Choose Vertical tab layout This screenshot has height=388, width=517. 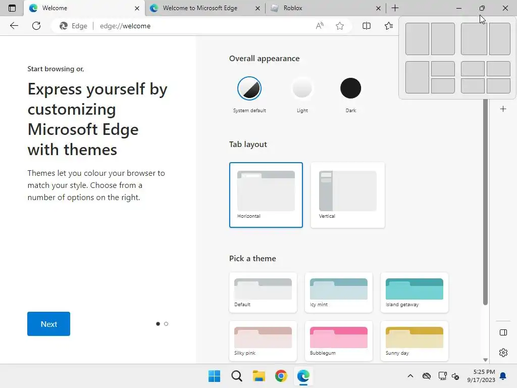pos(347,195)
